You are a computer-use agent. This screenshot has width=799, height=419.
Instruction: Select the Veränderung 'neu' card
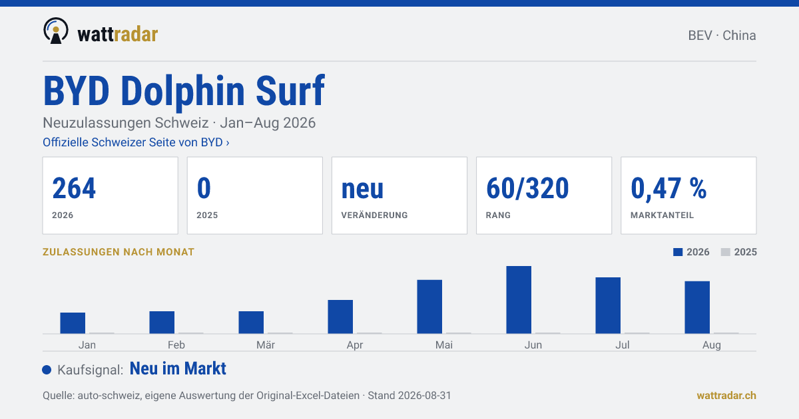point(399,196)
